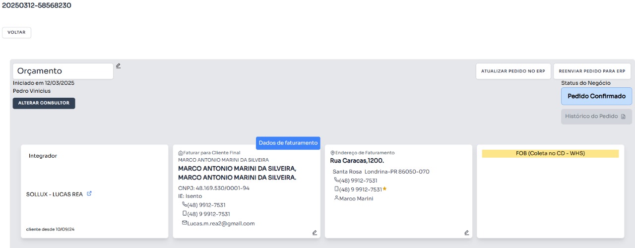Click the edit pencil in the Endereço de Faturamento card
The image size is (635, 248).
466,232
